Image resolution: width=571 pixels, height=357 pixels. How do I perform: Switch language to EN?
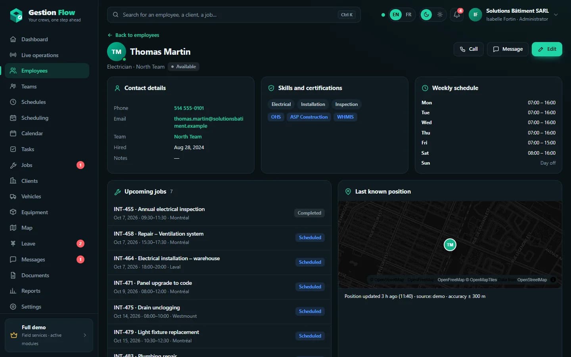coord(396,15)
